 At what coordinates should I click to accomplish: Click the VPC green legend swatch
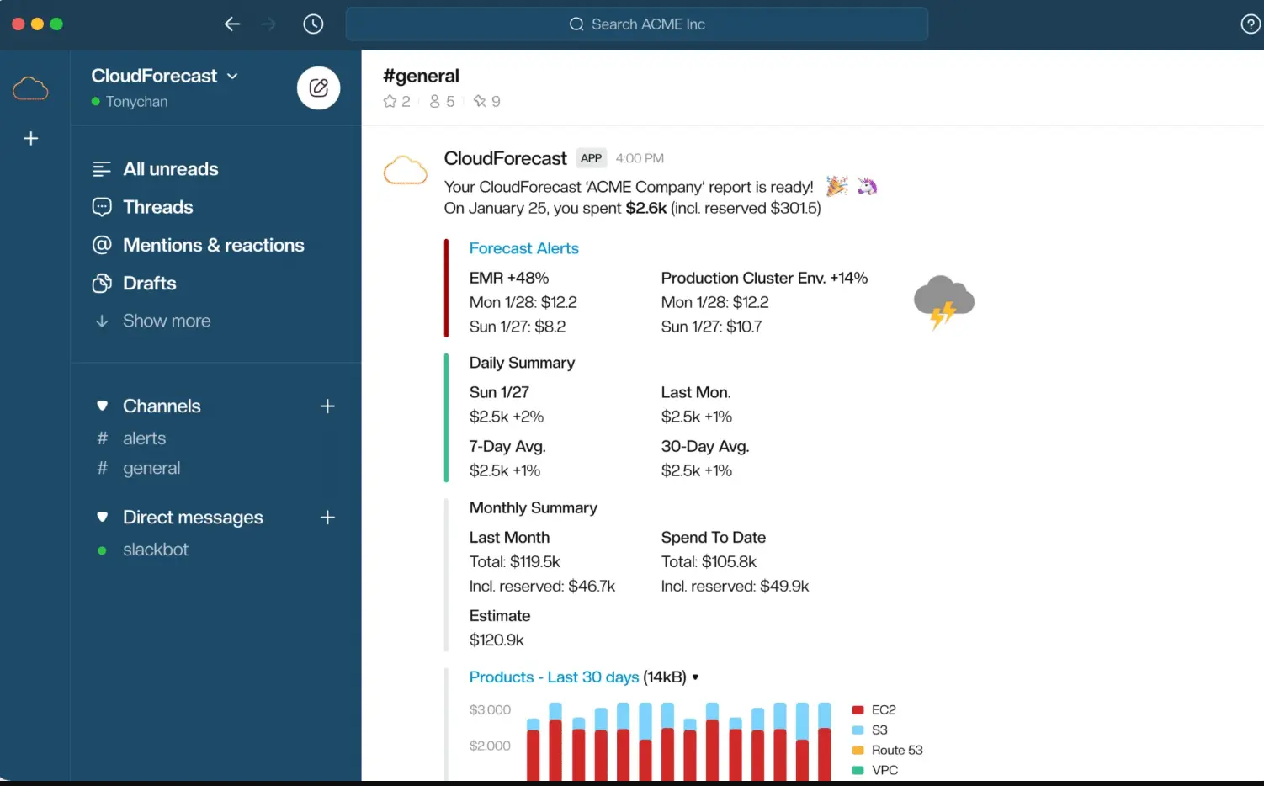(858, 771)
